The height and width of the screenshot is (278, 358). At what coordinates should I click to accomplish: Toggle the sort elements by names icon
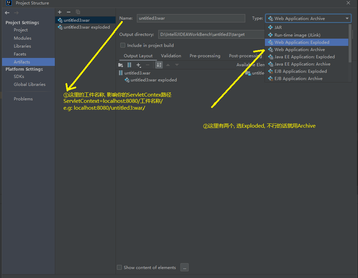click(159, 65)
